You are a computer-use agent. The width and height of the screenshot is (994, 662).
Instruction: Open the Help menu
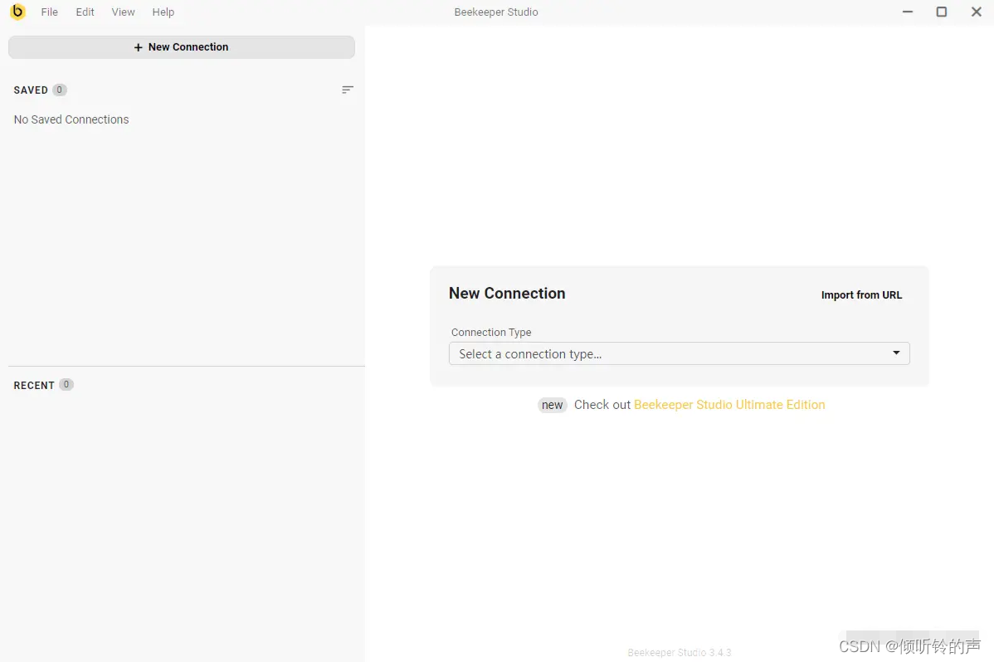coord(163,12)
